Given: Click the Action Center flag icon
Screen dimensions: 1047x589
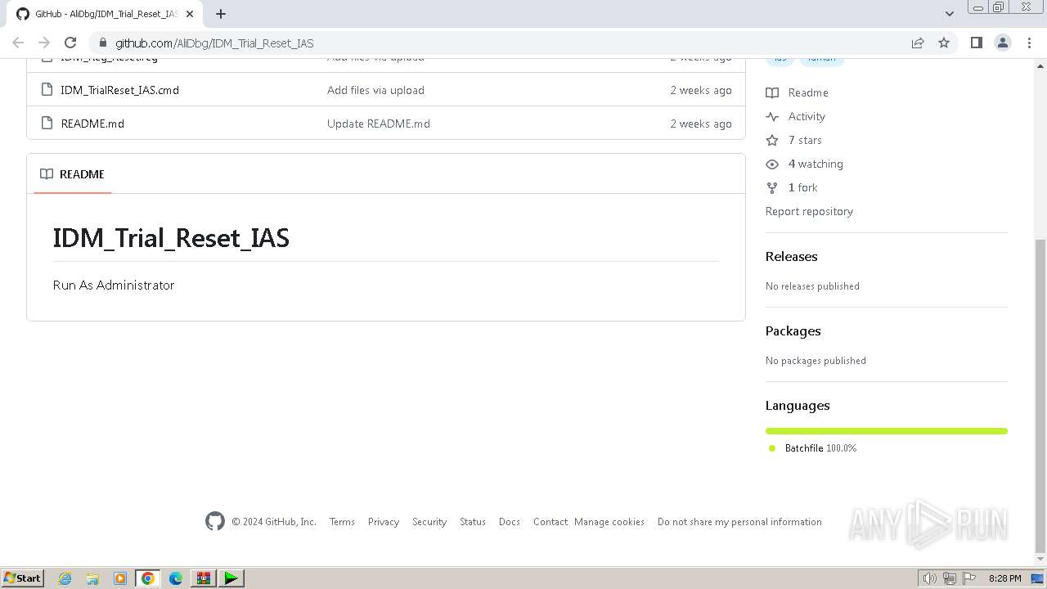Looking at the screenshot, I should (969, 578).
